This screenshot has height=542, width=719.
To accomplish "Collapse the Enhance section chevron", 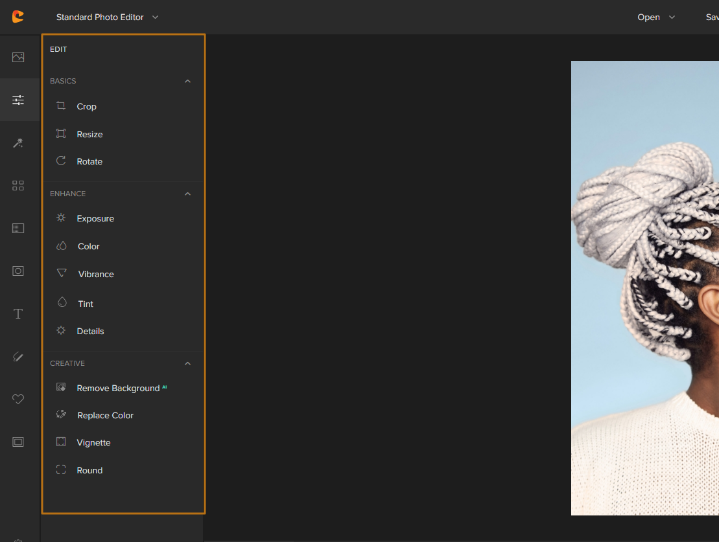I will click(187, 194).
